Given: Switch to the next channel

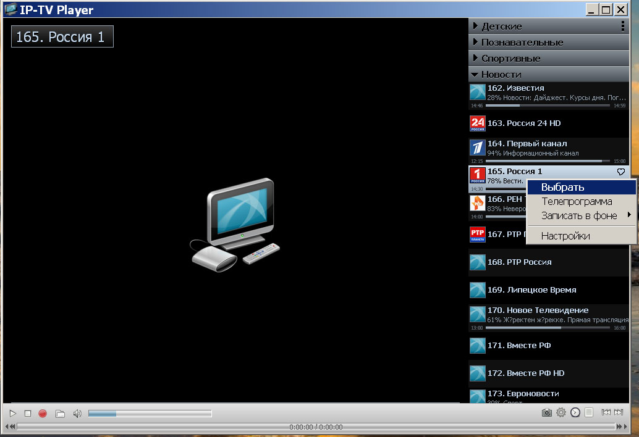Looking at the screenshot, I should (x=619, y=412).
